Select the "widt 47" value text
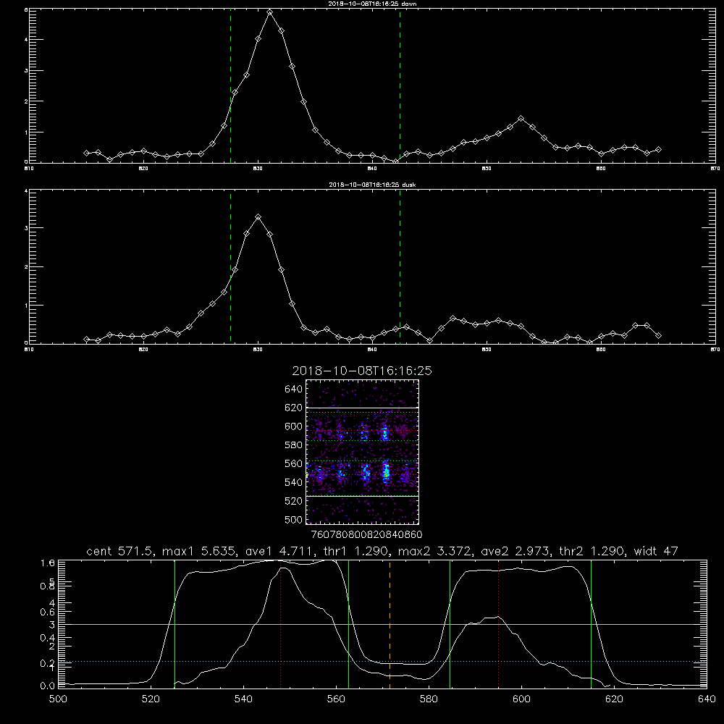This screenshot has height=724, width=724. 656,551
